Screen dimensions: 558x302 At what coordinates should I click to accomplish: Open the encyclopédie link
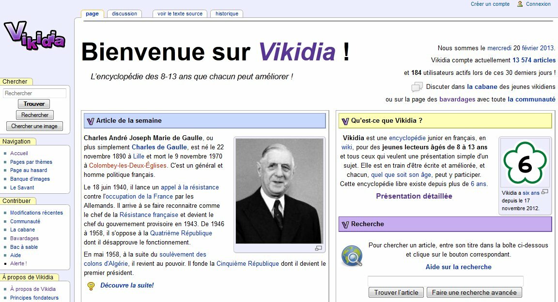[407, 138]
